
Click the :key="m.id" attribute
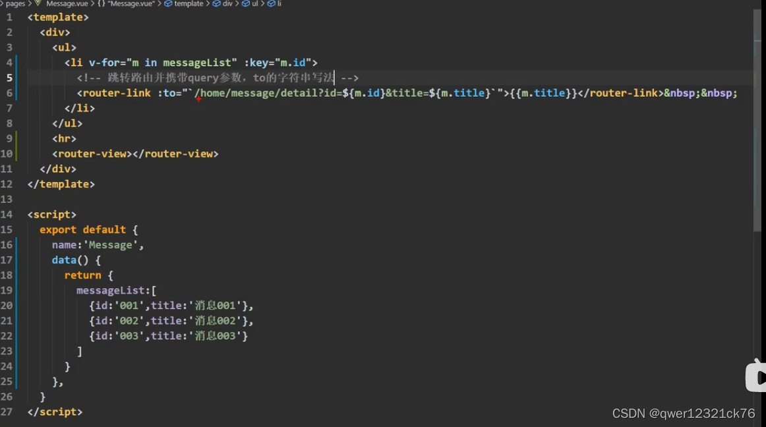click(x=278, y=63)
